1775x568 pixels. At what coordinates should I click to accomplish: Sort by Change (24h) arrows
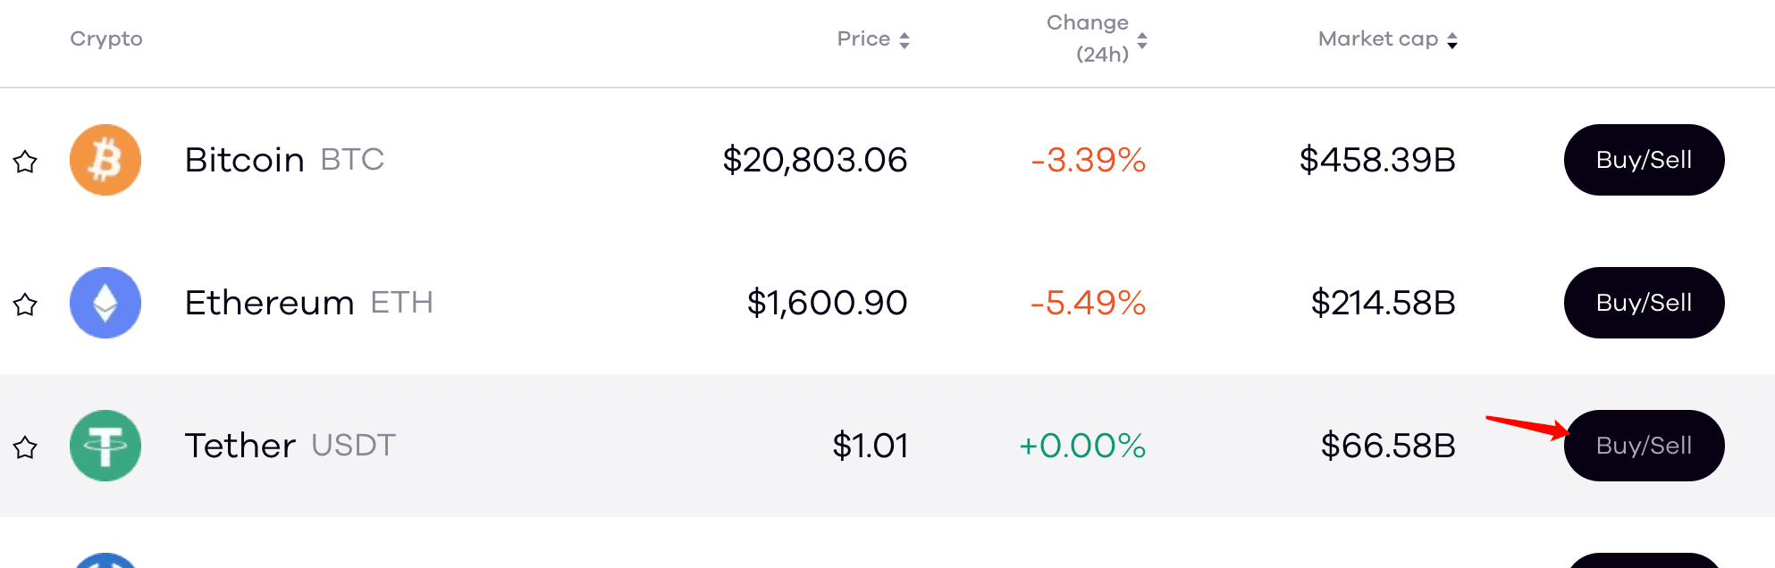(x=1142, y=40)
